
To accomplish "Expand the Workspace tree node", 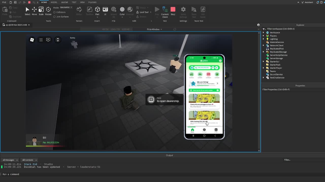I will (263, 33).
